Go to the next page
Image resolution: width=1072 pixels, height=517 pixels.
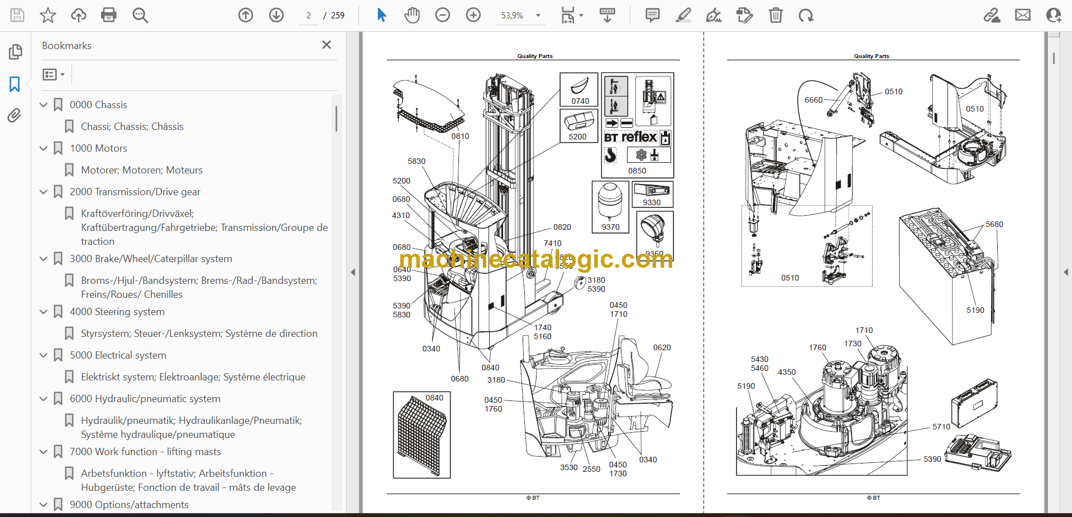pyautogui.click(x=276, y=15)
